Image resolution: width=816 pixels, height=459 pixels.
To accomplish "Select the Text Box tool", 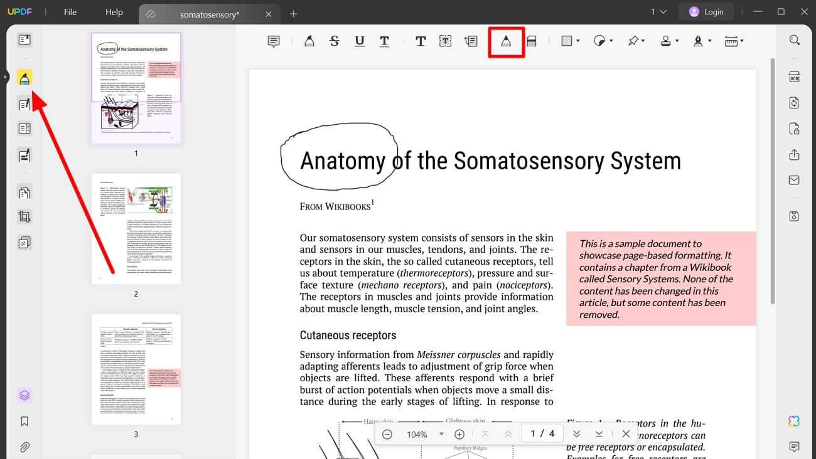I will pos(445,41).
